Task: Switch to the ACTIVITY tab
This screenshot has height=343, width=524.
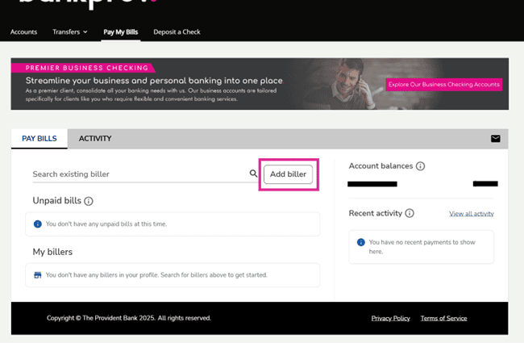Action: (95, 139)
